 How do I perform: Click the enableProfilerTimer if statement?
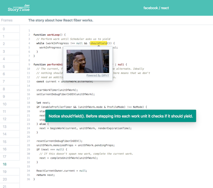tap(92, 107)
